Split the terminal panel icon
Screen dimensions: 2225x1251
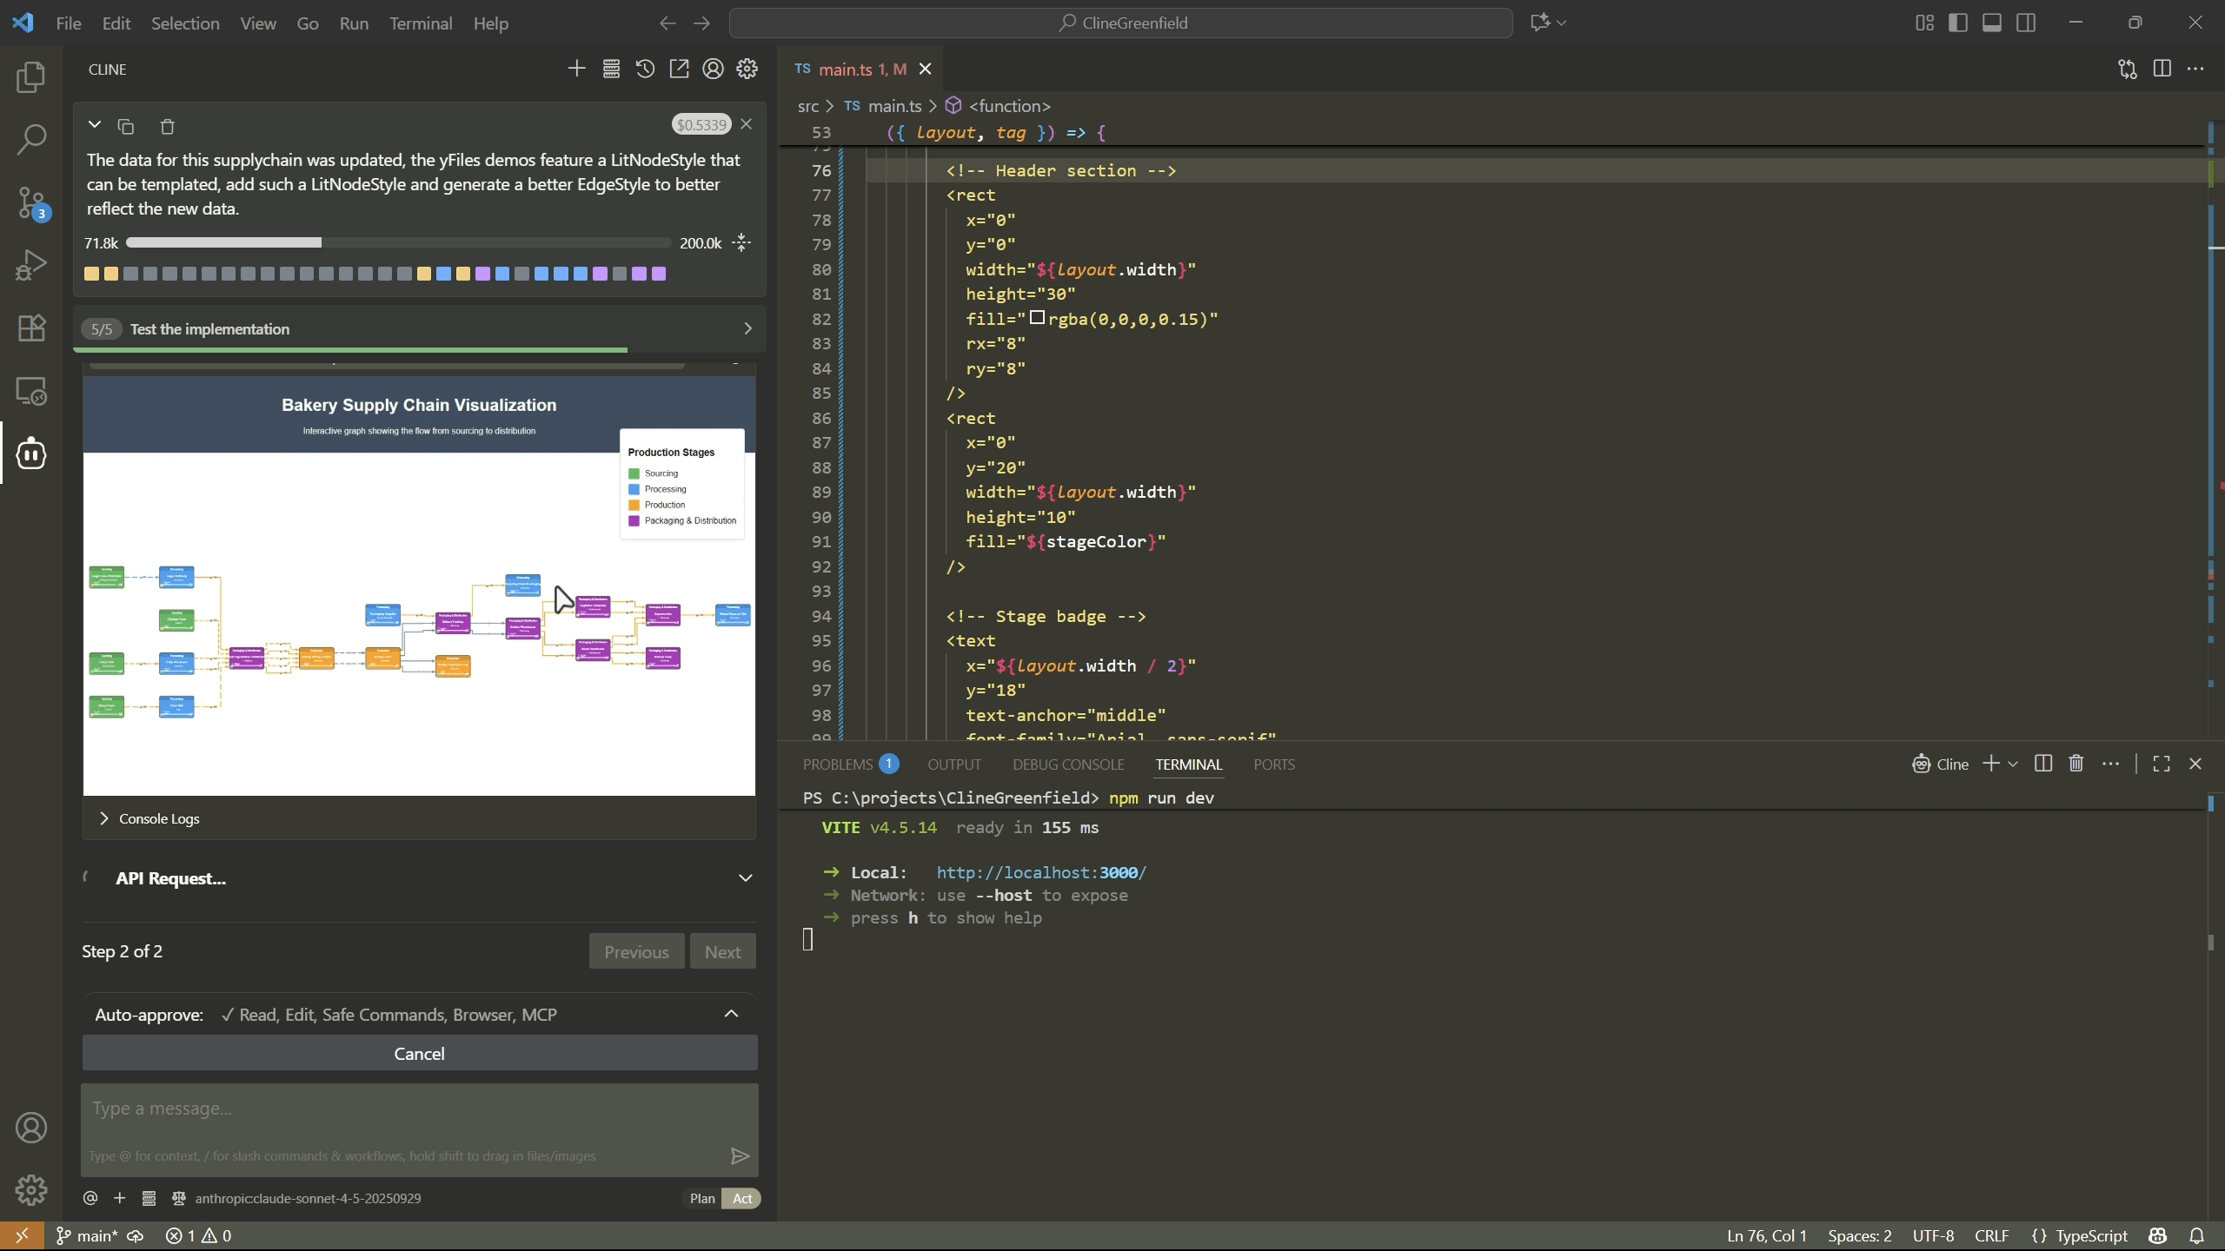click(x=2042, y=764)
